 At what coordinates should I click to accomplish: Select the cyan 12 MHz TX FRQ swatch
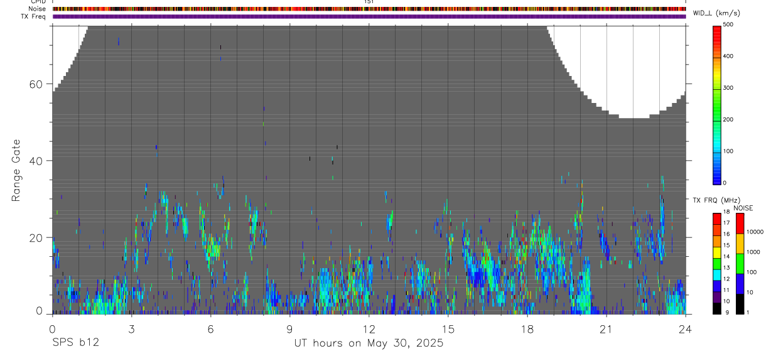[x=717, y=275]
